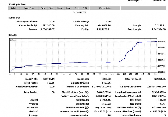Select Short Positions value 96 (82.29%)
This screenshot has width=168, height=117.
[104, 92]
